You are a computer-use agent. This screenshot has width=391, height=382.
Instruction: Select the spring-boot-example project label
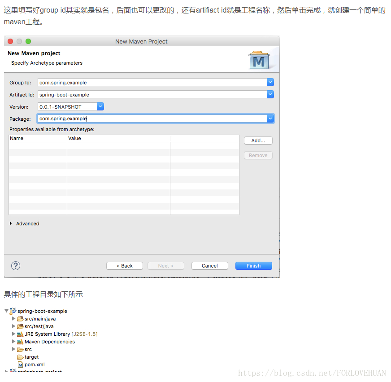pos(42,311)
